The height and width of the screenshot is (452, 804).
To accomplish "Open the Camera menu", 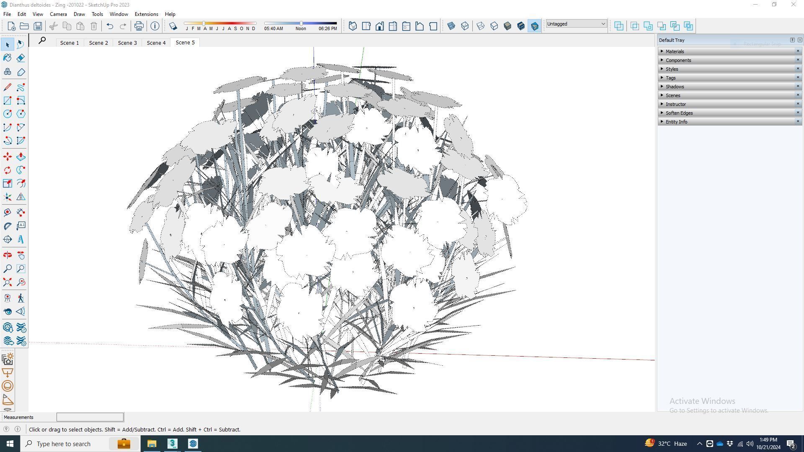I will pos(58,14).
